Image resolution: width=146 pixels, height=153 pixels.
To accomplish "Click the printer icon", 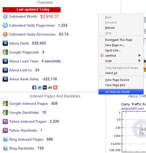I will click(x=50, y=88).
